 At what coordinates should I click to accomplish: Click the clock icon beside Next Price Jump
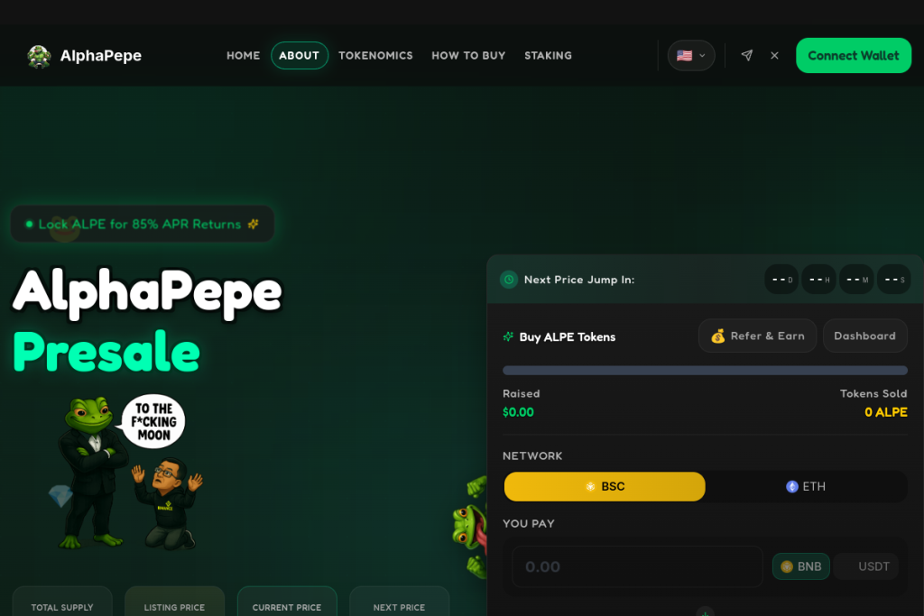tap(509, 280)
